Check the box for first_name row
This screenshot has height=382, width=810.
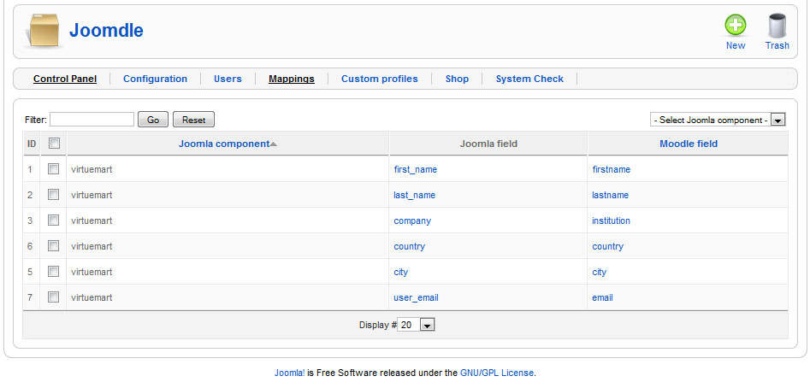tap(53, 169)
